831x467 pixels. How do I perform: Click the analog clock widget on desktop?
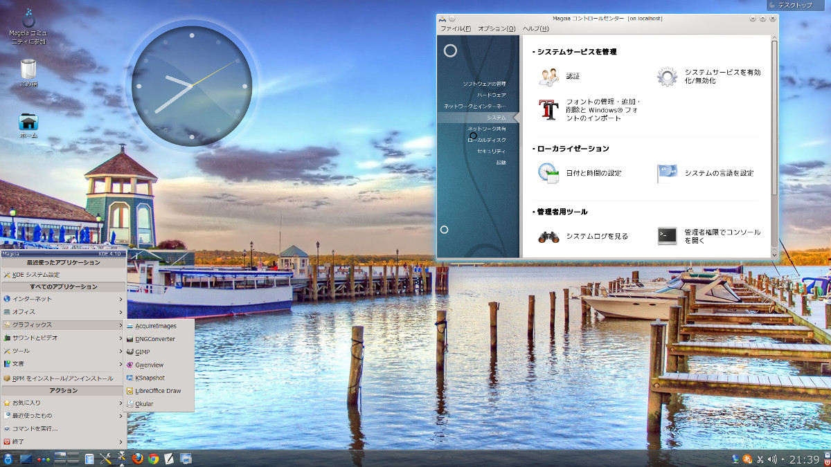pyautogui.click(x=192, y=86)
